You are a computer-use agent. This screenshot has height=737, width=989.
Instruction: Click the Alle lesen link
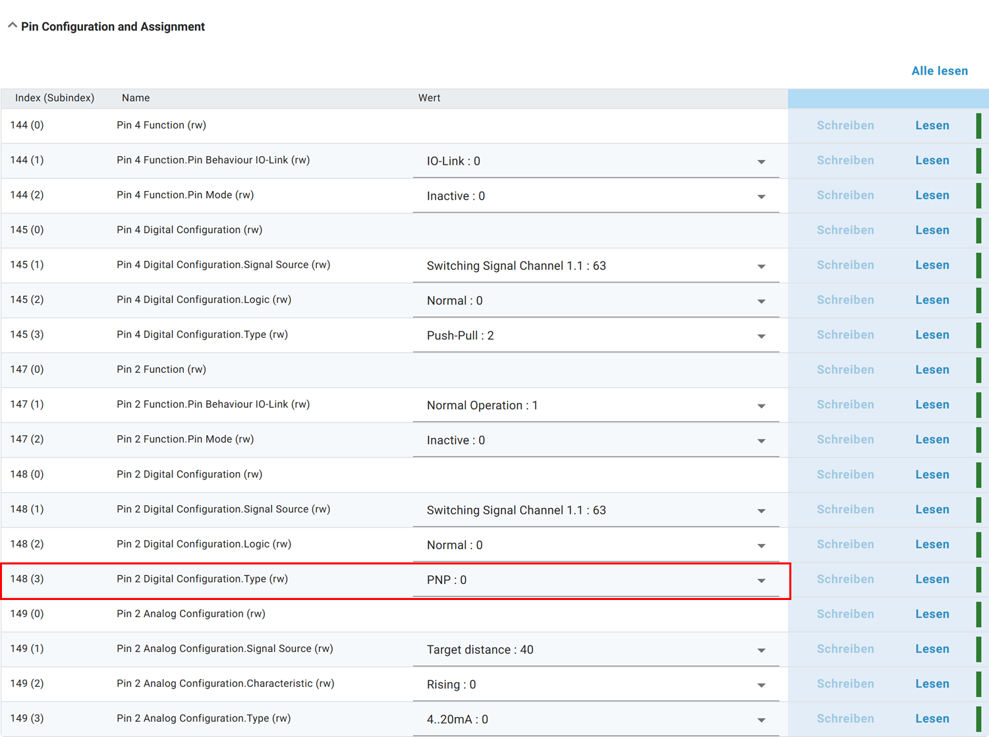939,71
